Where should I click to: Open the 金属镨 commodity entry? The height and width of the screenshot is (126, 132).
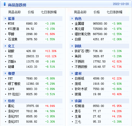[79, 24]
